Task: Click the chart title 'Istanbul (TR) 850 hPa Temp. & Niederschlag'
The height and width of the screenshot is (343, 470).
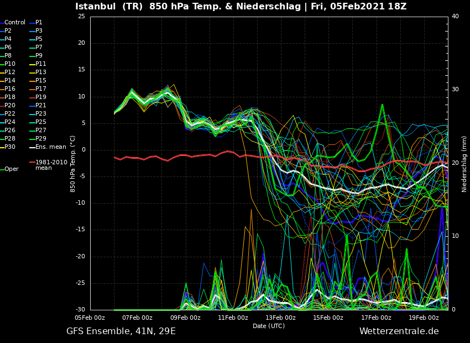Action: click(188, 6)
